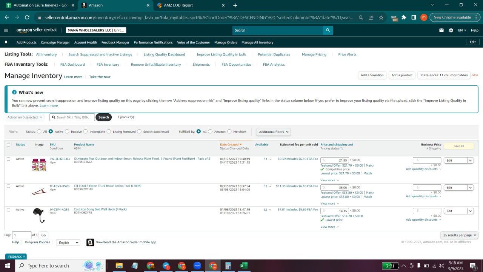Open File Explorer from the taskbar
483x272 pixels.
119,266
